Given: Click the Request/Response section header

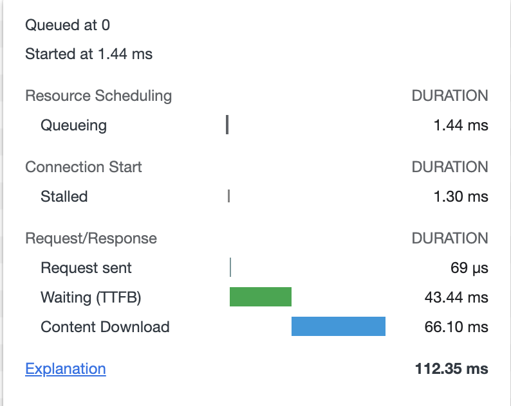Looking at the screenshot, I should [91, 238].
